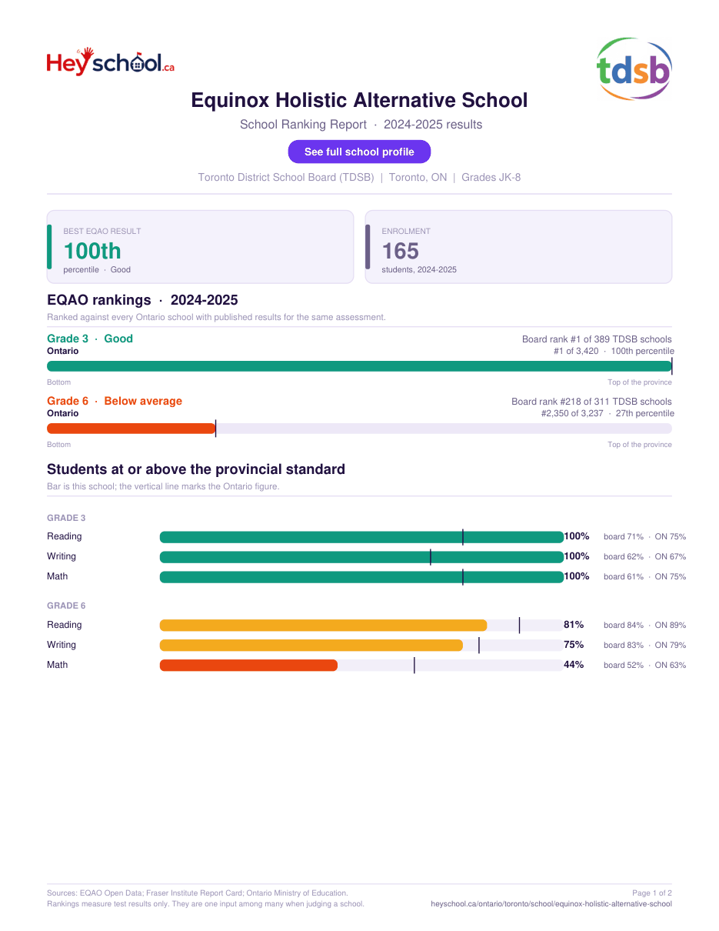719x931 pixels.
Task: Click the Grade 3 Writing green bar
Action: tap(361, 557)
